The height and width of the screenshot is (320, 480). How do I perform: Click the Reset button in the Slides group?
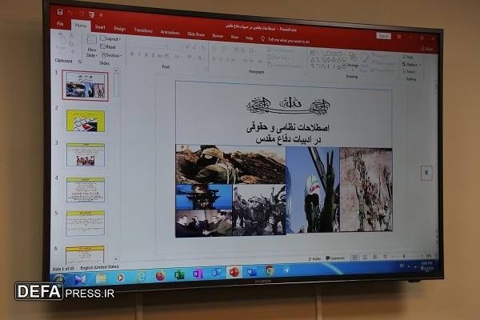pos(108,47)
